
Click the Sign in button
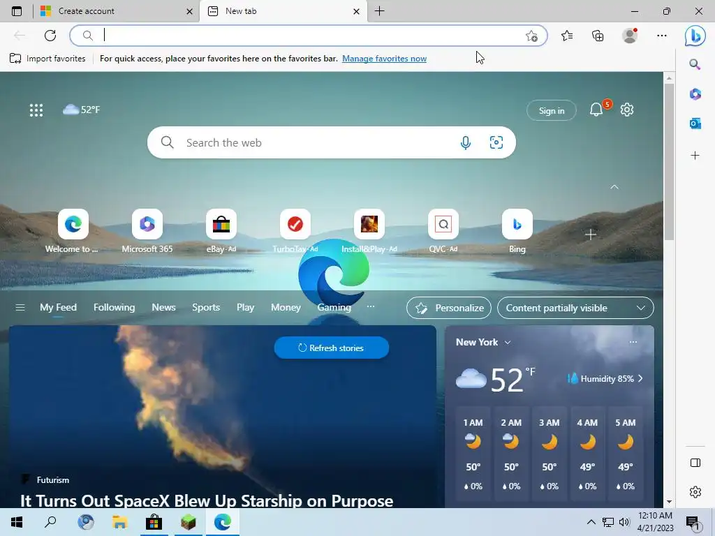click(552, 111)
